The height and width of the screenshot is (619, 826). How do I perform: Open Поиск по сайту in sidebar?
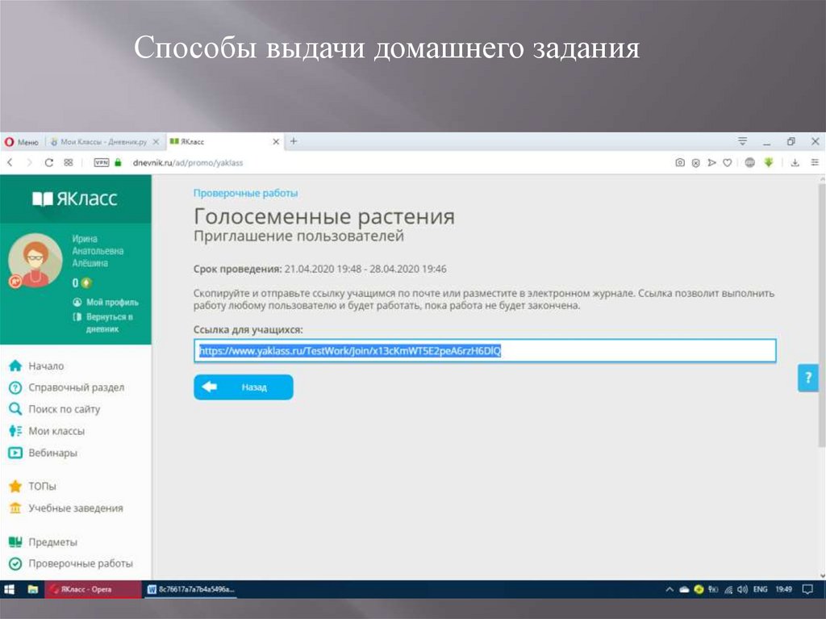(x=64, y=409)
